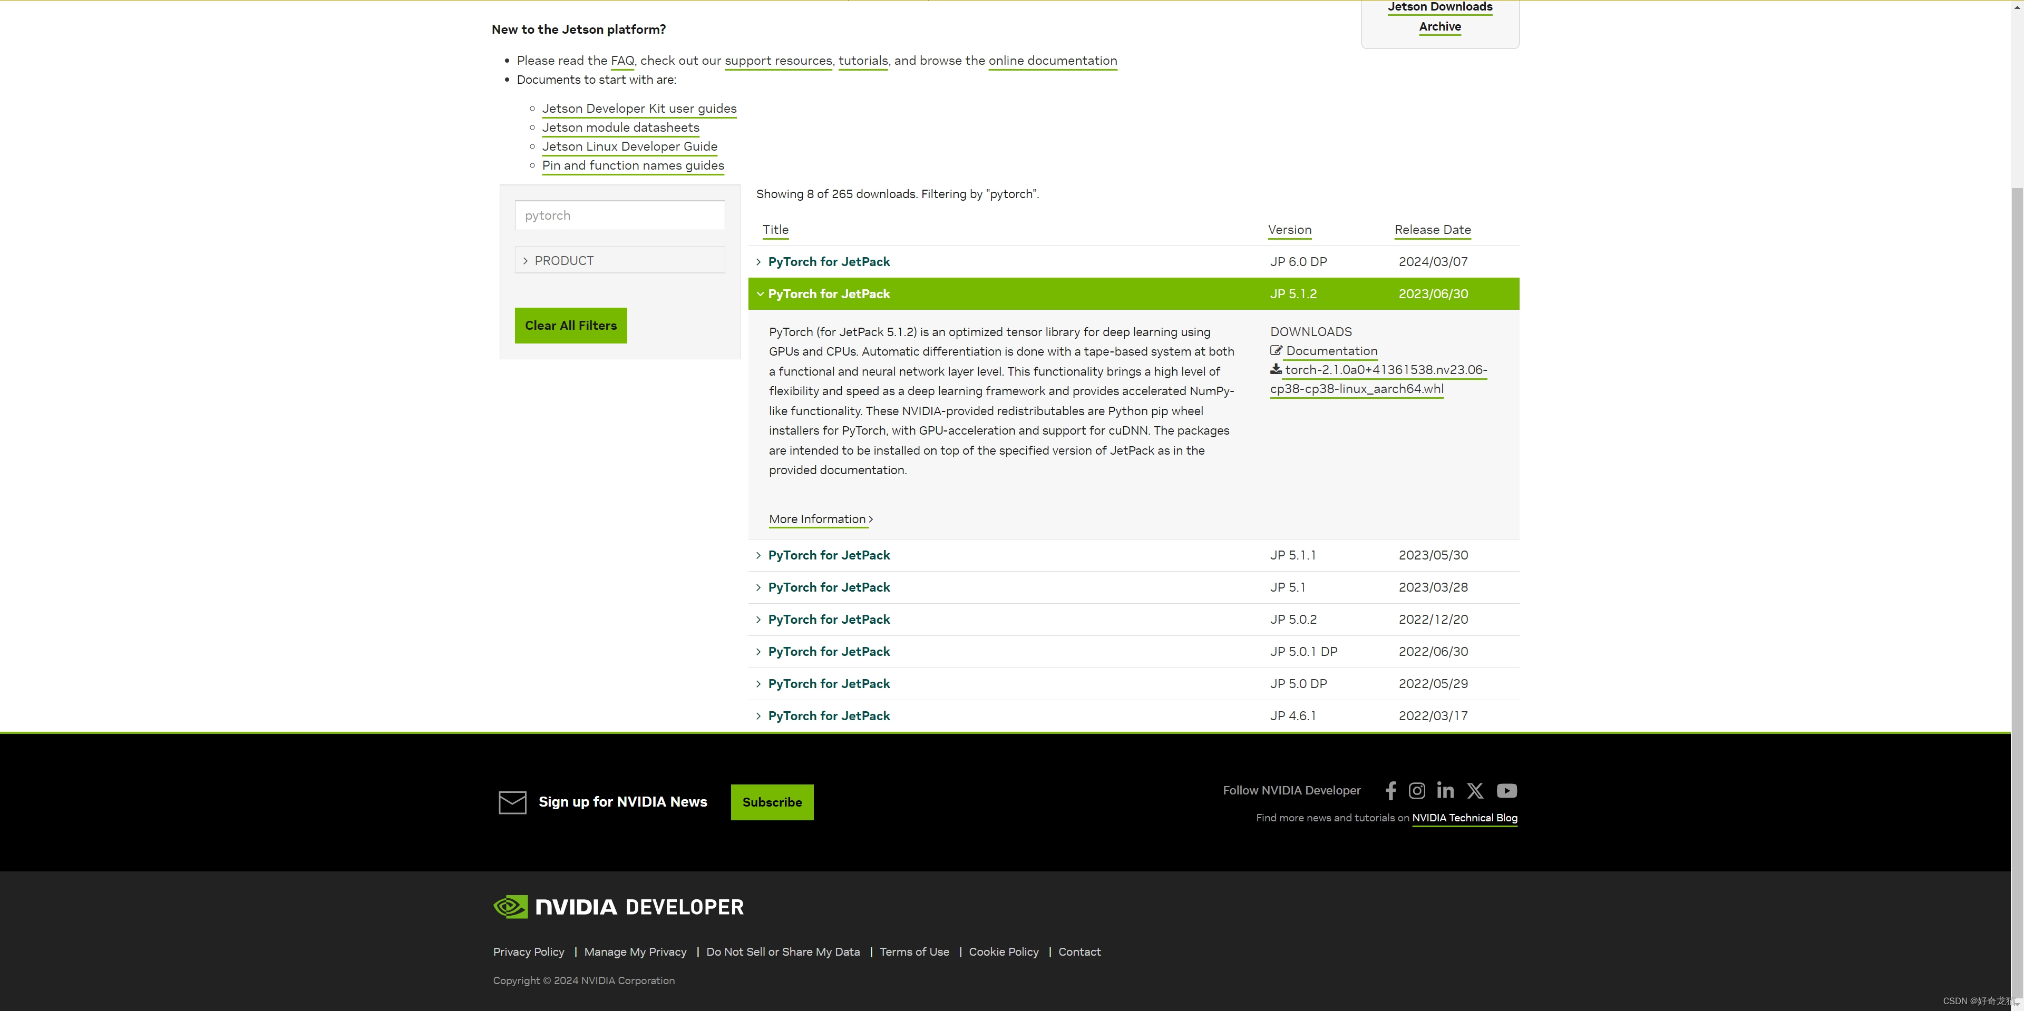The width and height of the screenshot is (2024, 1011).
Task: Sort downloads by Version column
Action: [x=1289, y=229]
